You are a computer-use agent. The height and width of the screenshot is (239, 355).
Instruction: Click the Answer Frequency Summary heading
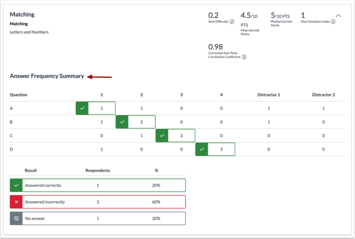(x=47, y=76)
